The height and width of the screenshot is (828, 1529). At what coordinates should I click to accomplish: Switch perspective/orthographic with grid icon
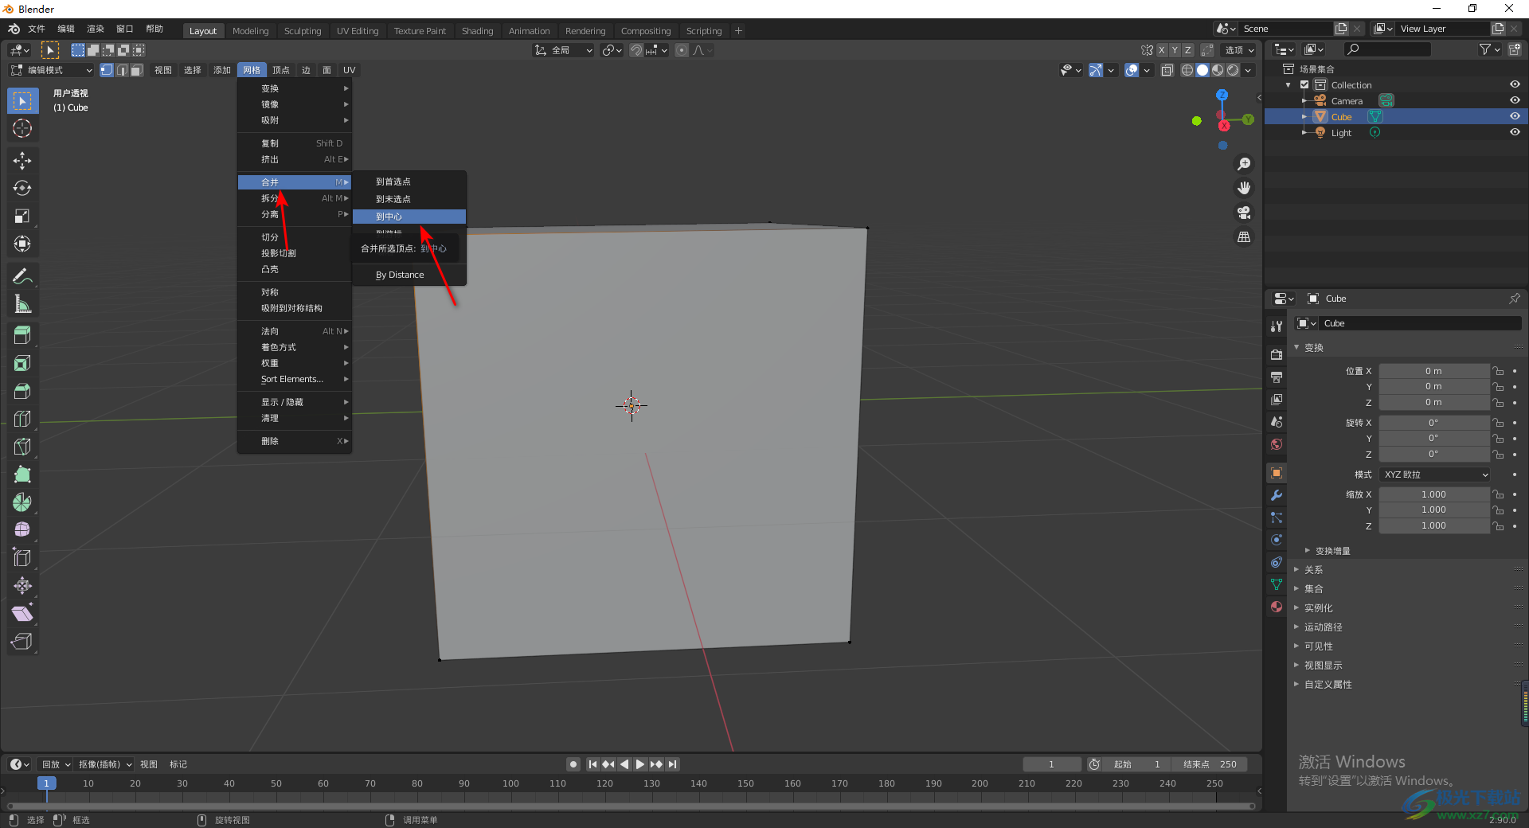[1244, 237]
